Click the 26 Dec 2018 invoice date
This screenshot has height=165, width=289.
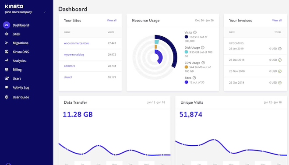[236, 60]
